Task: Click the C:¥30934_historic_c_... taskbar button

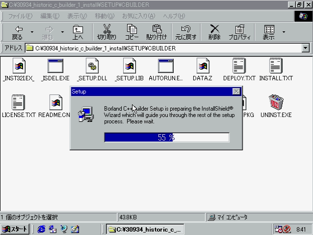Action: 145,229
